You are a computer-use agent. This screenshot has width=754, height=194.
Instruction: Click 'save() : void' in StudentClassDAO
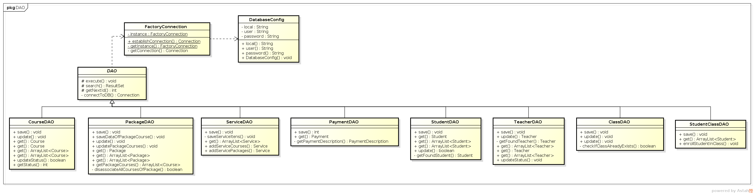click(x=693, y=135)
